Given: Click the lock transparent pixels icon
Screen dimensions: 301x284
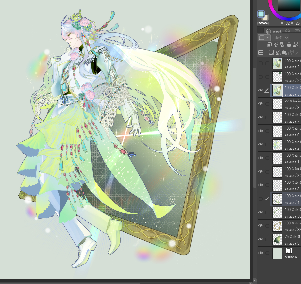Looking at the screenshot, I should tap(295, 45).
